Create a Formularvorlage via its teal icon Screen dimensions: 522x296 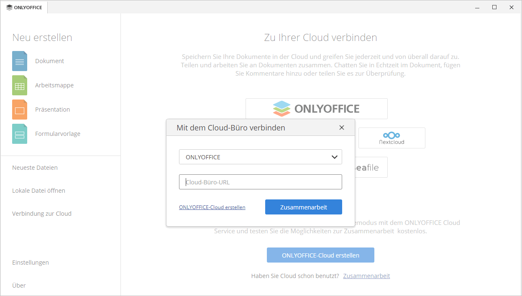(x=20, y=134)
